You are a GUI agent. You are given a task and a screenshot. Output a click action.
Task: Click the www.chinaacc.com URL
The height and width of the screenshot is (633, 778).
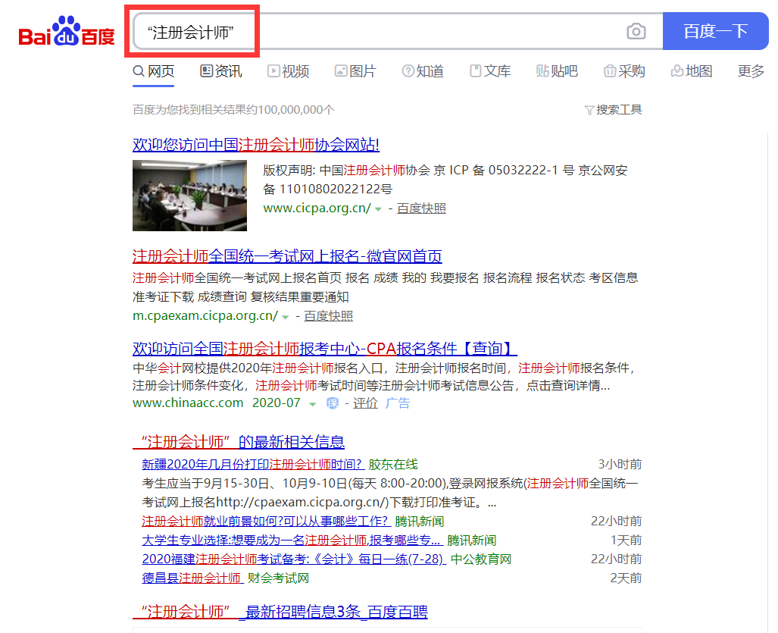pyautogui.click(x=188, y=403)
